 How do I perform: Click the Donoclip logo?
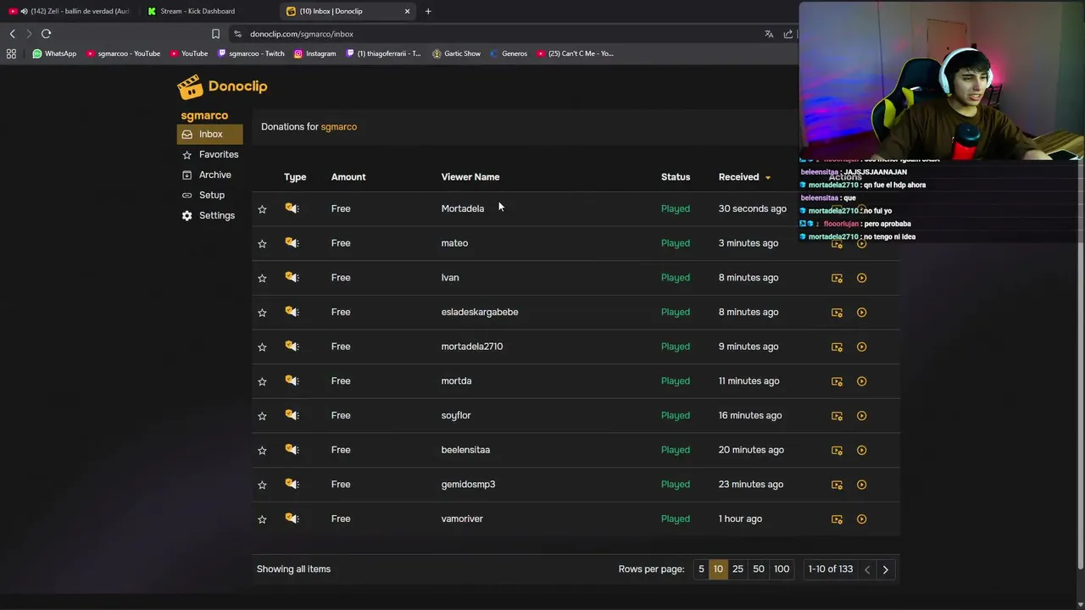(x=222, y=86)
